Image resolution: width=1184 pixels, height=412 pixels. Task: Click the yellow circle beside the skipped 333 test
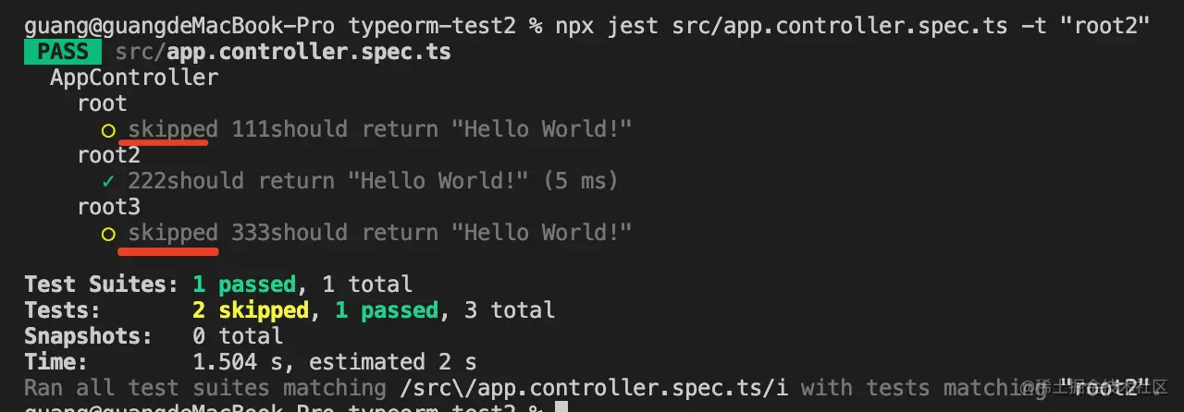[108, 233]
